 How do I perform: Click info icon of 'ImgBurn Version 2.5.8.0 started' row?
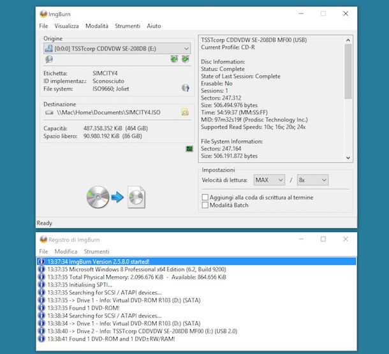41,262
